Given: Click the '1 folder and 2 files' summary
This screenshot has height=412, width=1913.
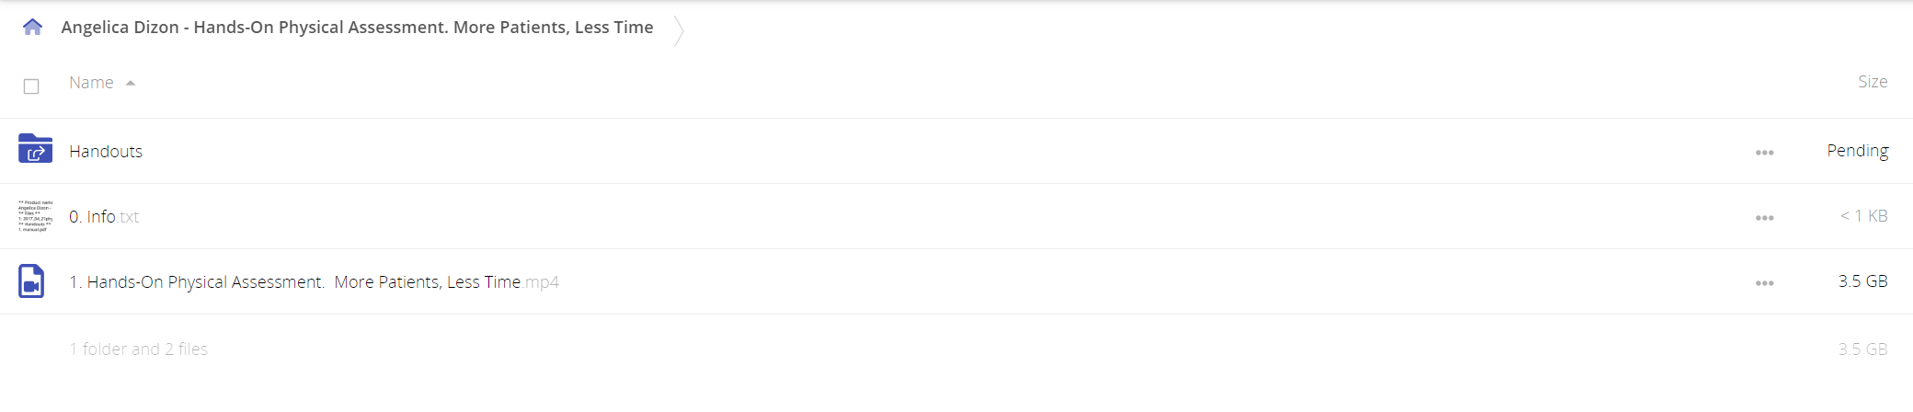Looking at the screenshot, I should coord(139,349).
